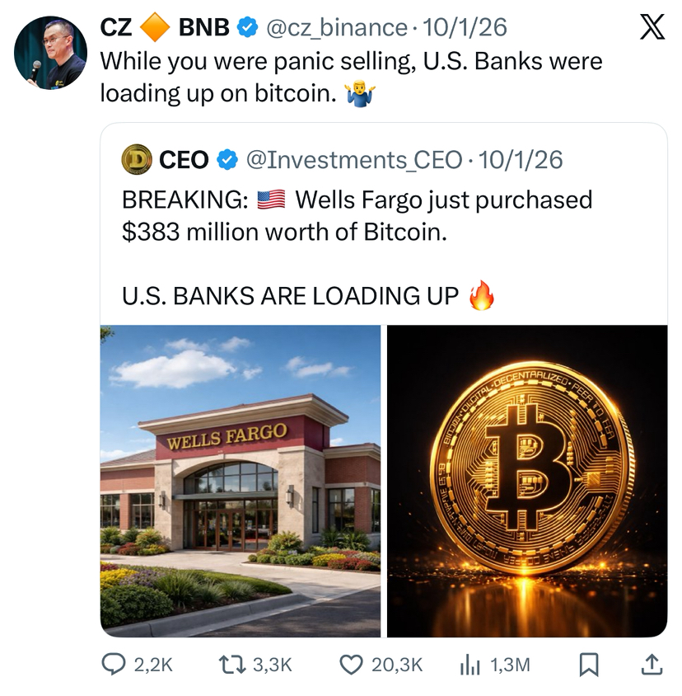Open the Wells Fargo building image

tap(241, 481)
